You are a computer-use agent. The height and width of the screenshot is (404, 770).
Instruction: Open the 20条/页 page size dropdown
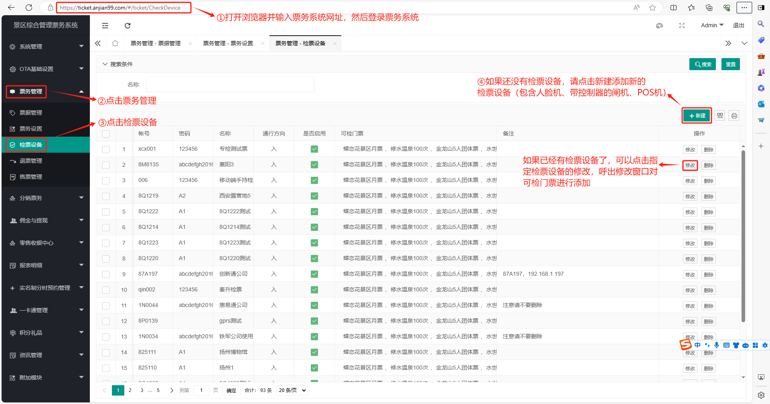[292, 390]
